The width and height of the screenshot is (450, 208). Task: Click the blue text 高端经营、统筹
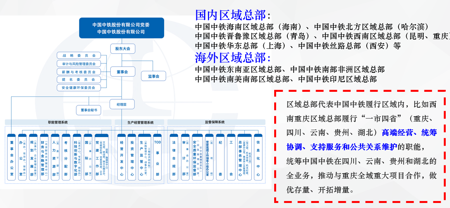pyautogui.click(x=409, y=133)
